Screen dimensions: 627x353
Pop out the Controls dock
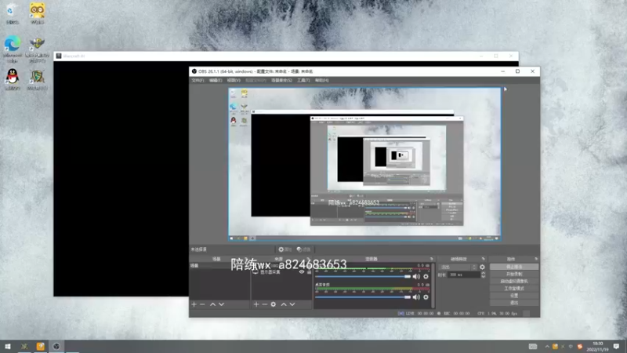(x=536, y=259)
